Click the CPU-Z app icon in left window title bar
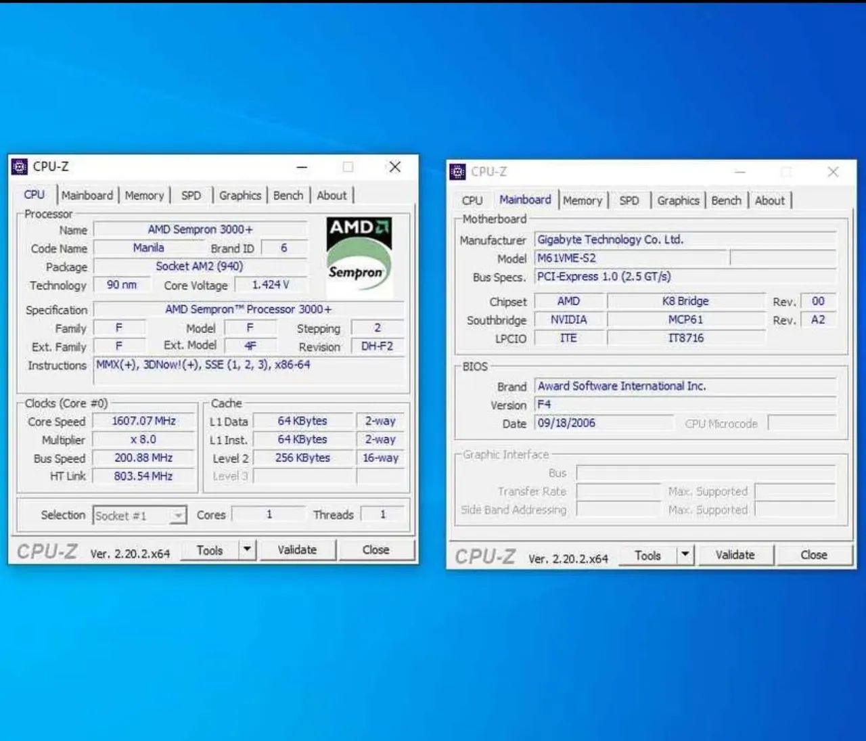The height and width of the screenshot is (741, 866). [20, 166]
